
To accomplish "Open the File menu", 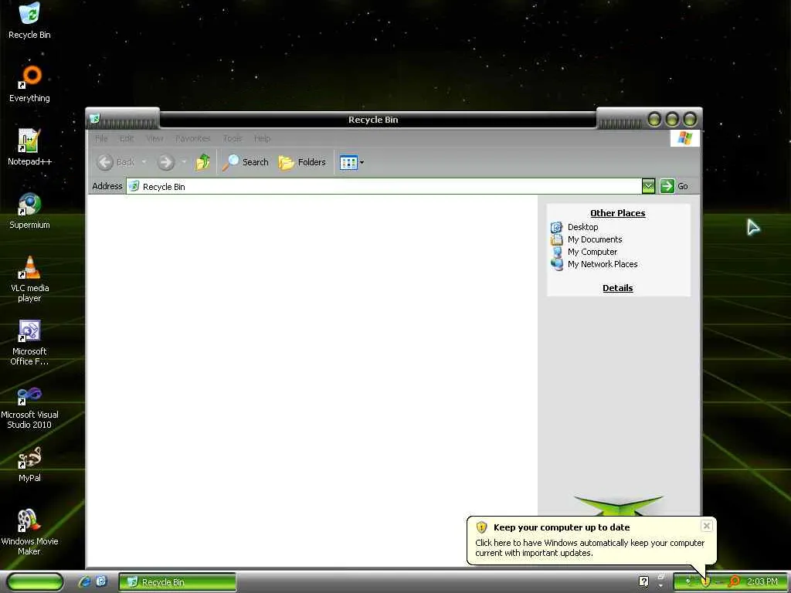I will click(101, 138).
